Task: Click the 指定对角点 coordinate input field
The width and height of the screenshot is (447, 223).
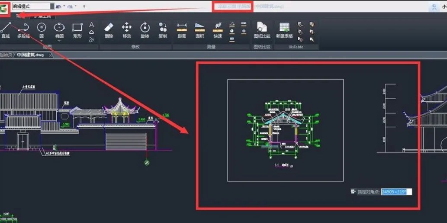Action: 396,191
